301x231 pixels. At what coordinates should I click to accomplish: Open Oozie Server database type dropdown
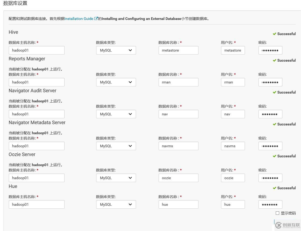click(116, 178)
